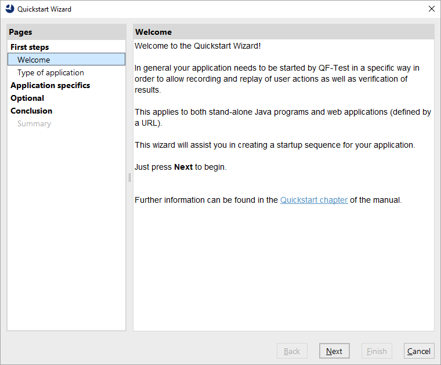Close the Quickstart Wizard window
This screenshot has width=441, height=365.
[x=432, y=9]
